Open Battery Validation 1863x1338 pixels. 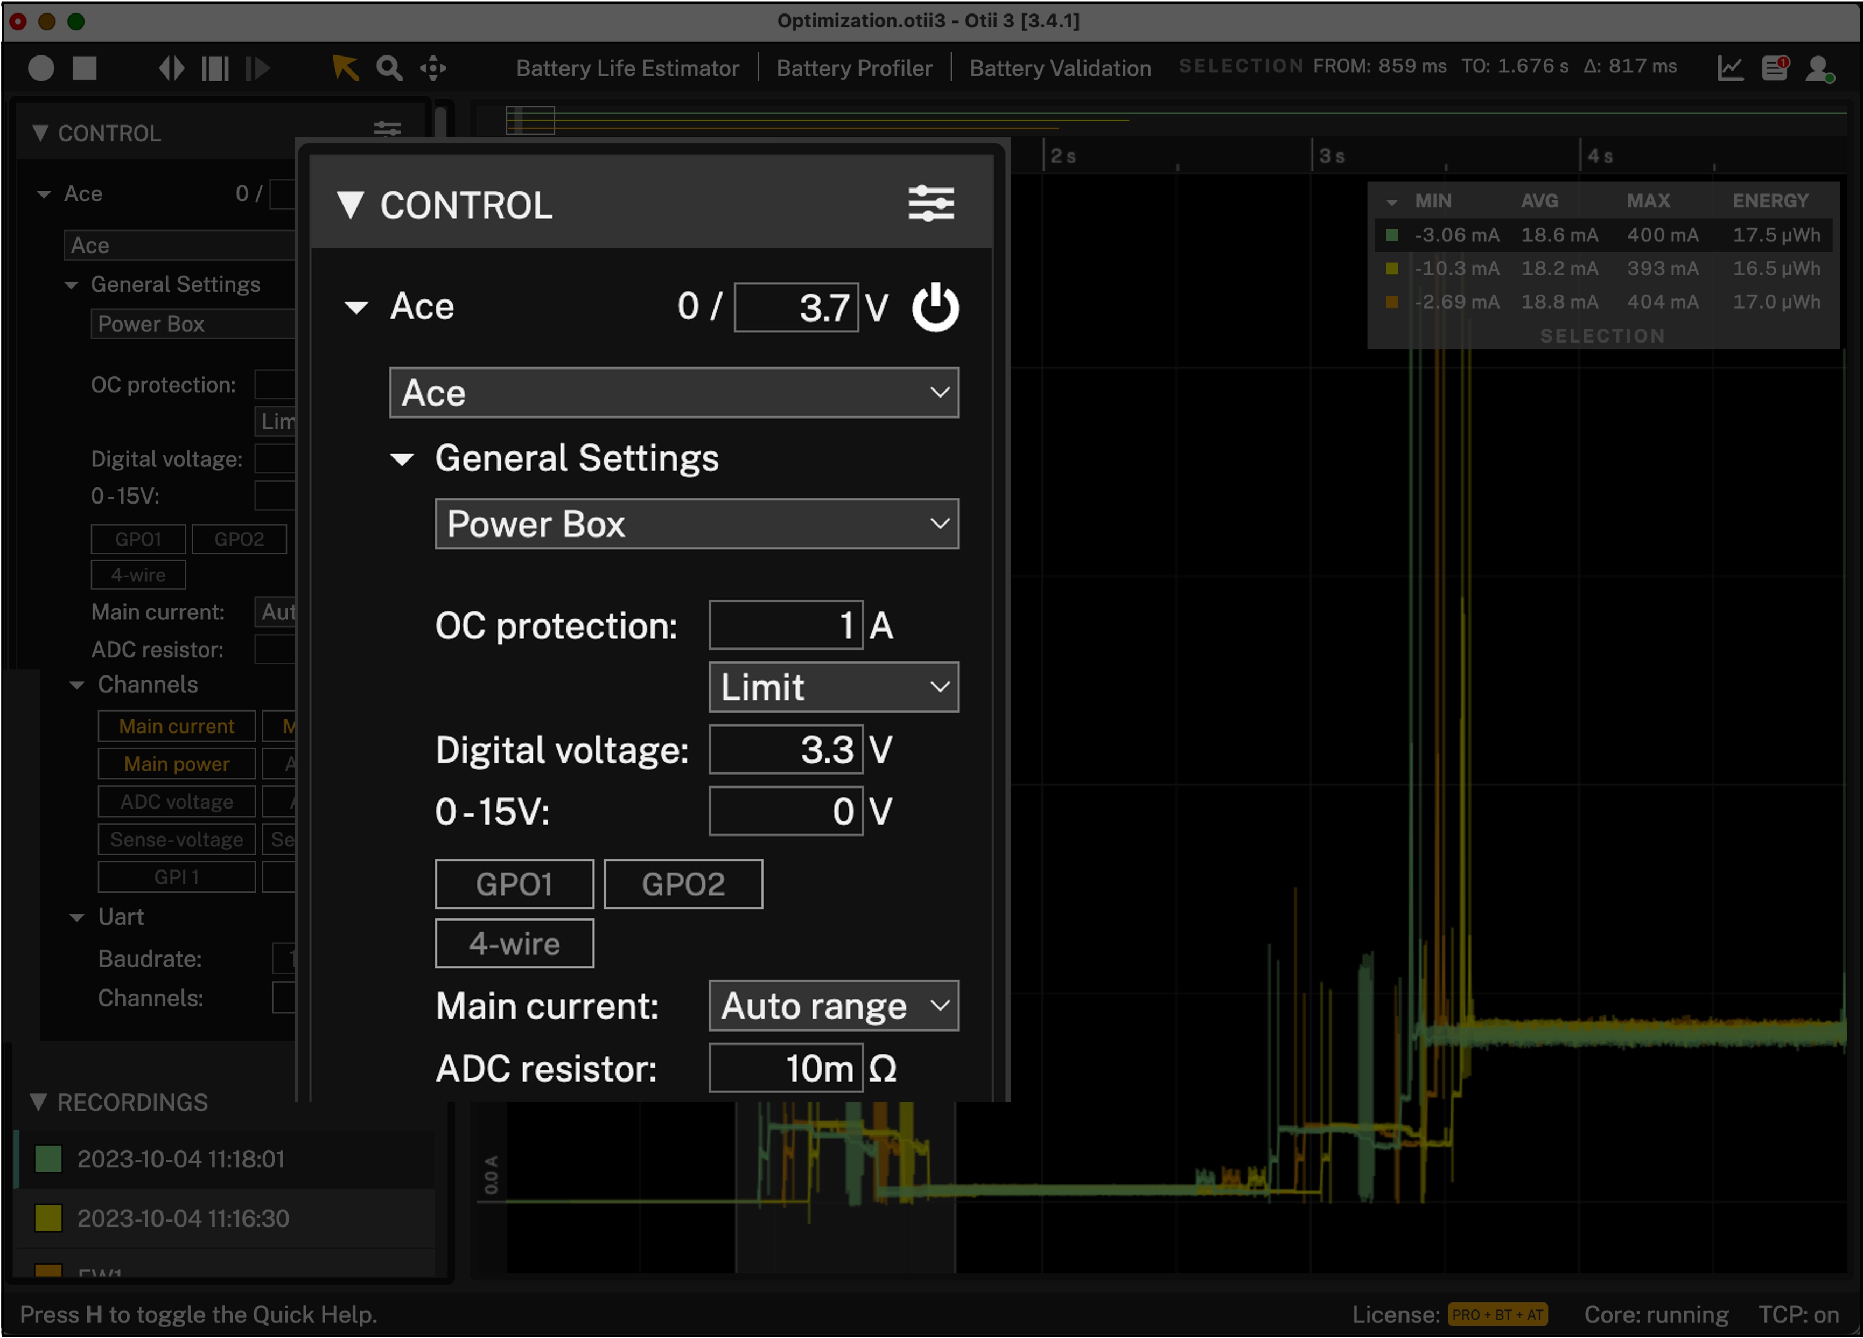point(1060,68)
